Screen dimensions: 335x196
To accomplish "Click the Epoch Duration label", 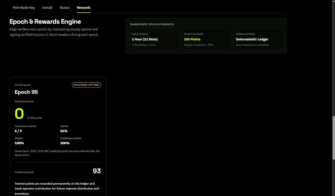I will (x=140, y=34).
